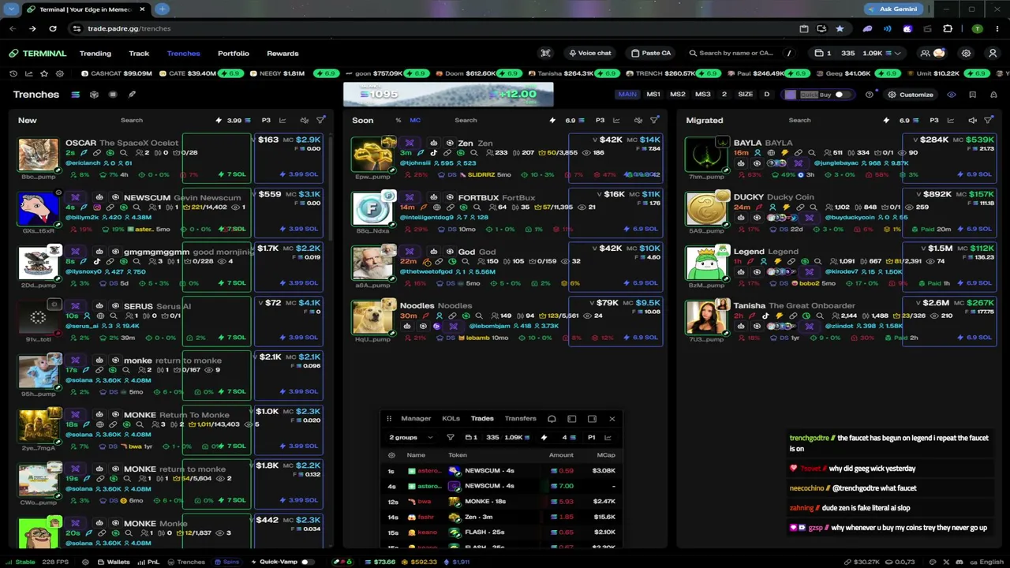Bookmark this page with the browser star
Viewport: 1010px width, 568px height.
pyautogui.click(x=840, y=28)
